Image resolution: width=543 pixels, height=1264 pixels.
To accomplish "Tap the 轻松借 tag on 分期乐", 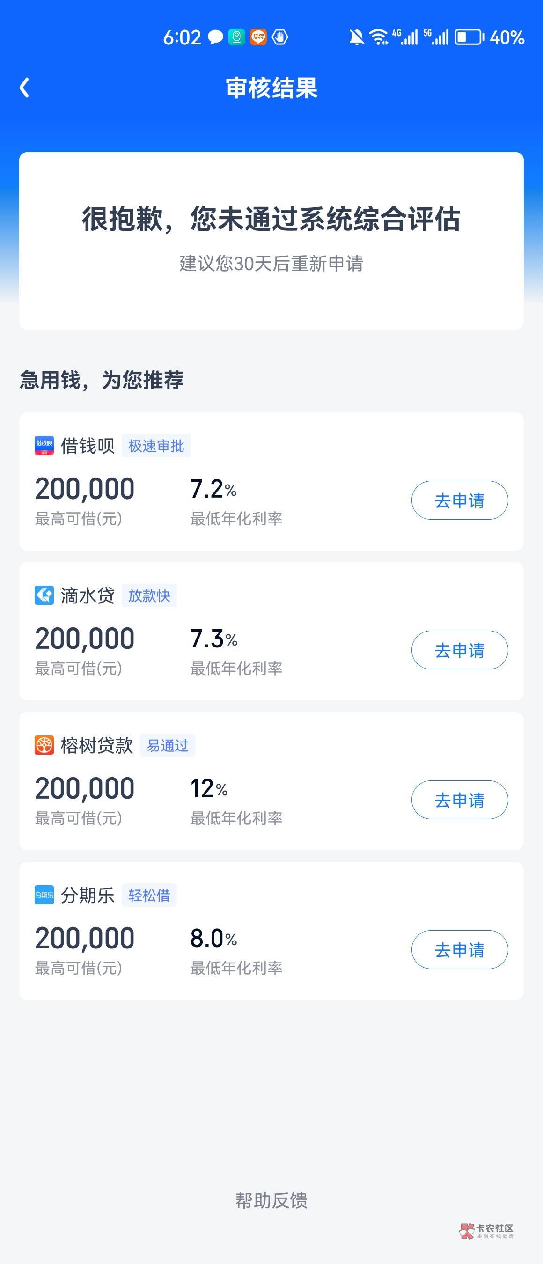I will (149, 895).
